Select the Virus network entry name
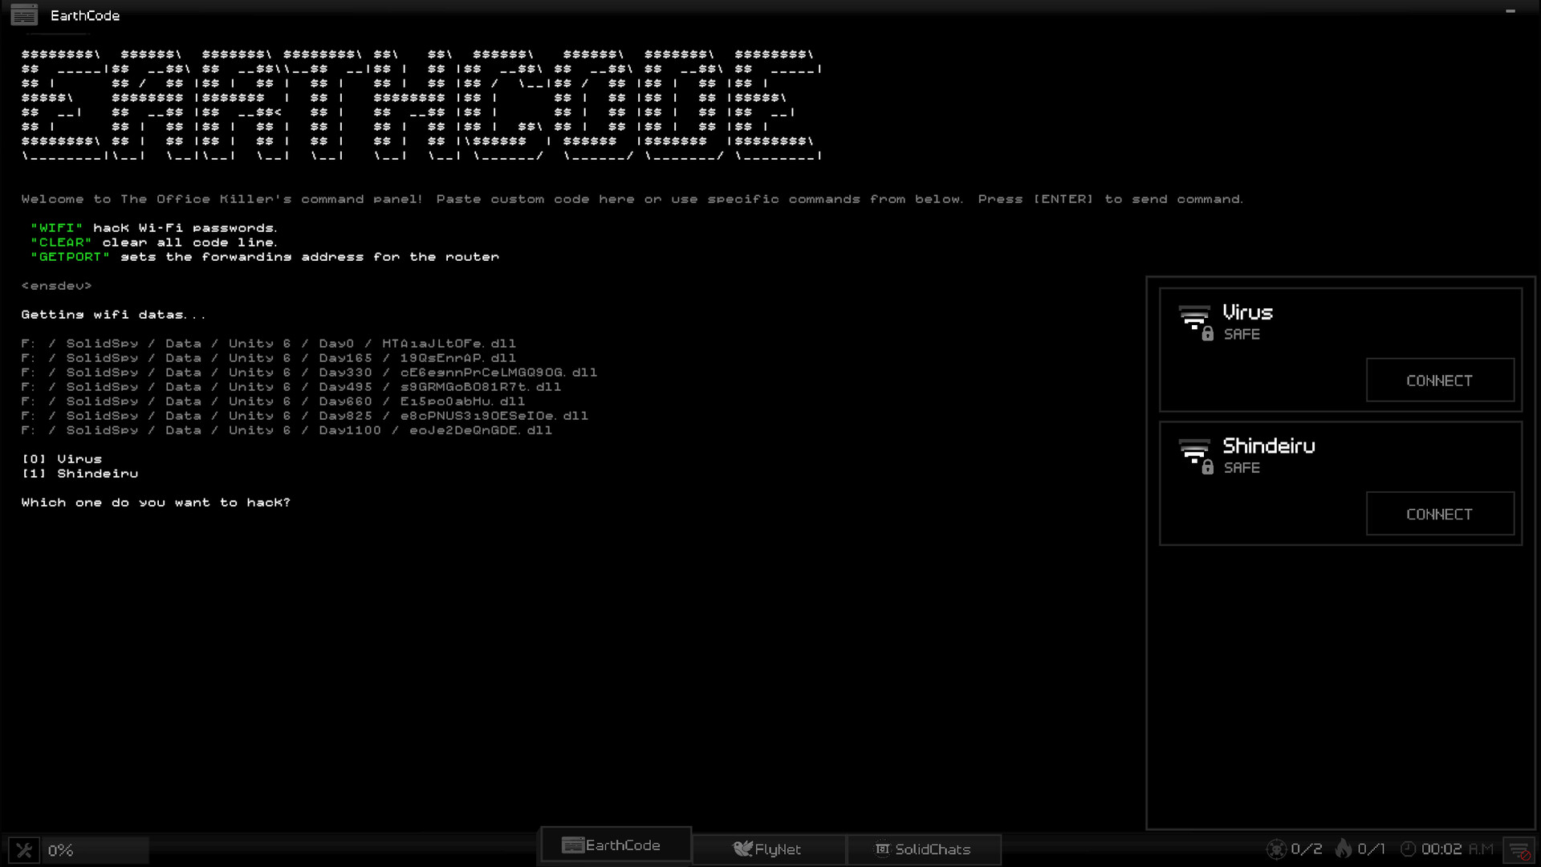Viewport: 1541px width, 867px height. pyautogui.click(x=1247, y=312)
